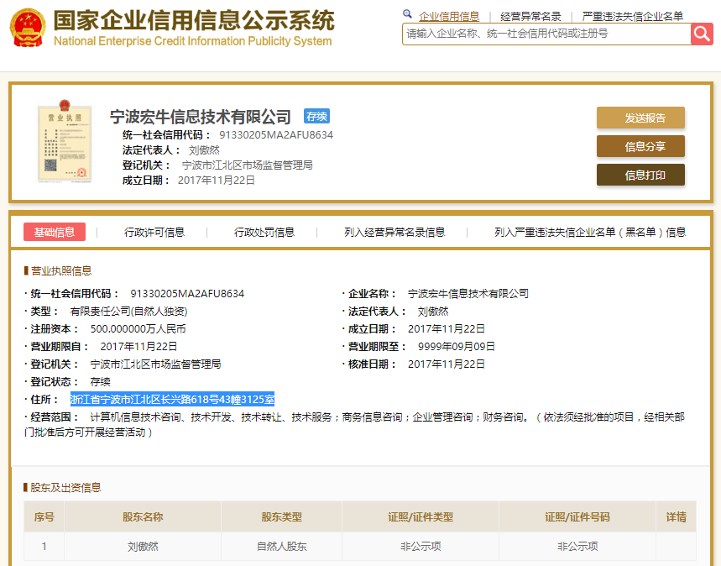Switch to the 行政处罚信息 tab
The height and width of the screenshot is (566, 721).
click(x=264, y=233)
